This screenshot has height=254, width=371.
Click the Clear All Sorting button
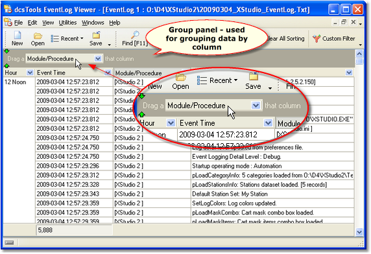[285, 38]
